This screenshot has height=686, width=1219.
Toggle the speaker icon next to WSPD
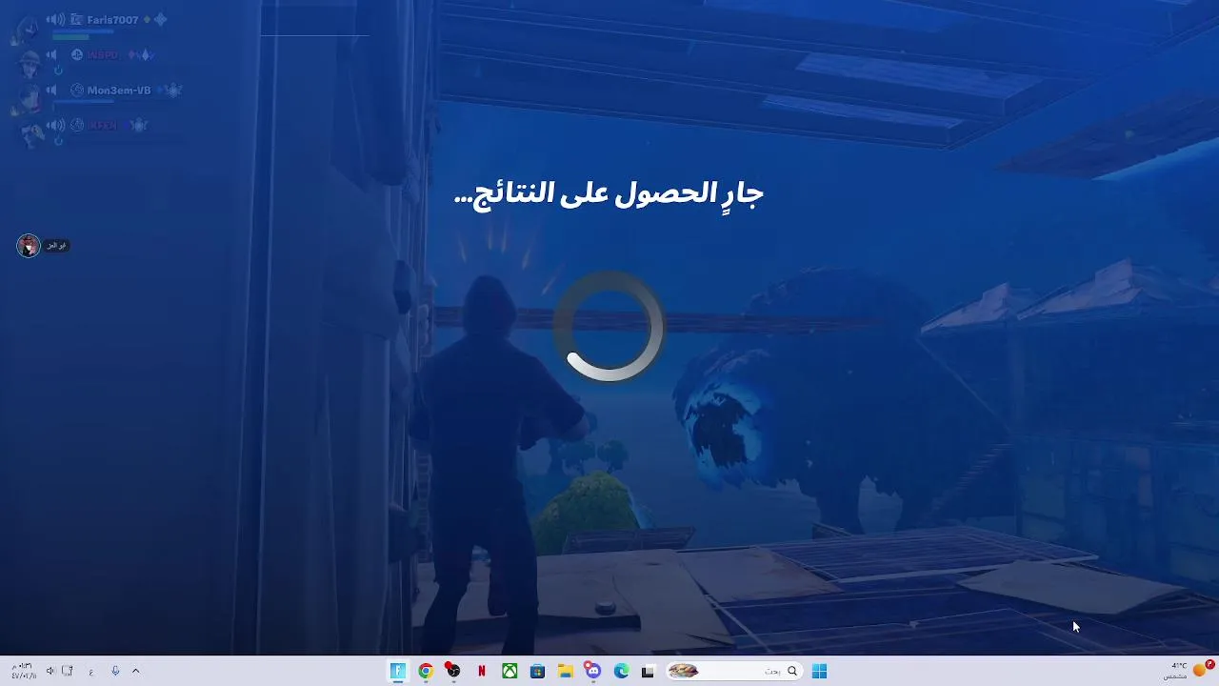[x=51, y=55]
